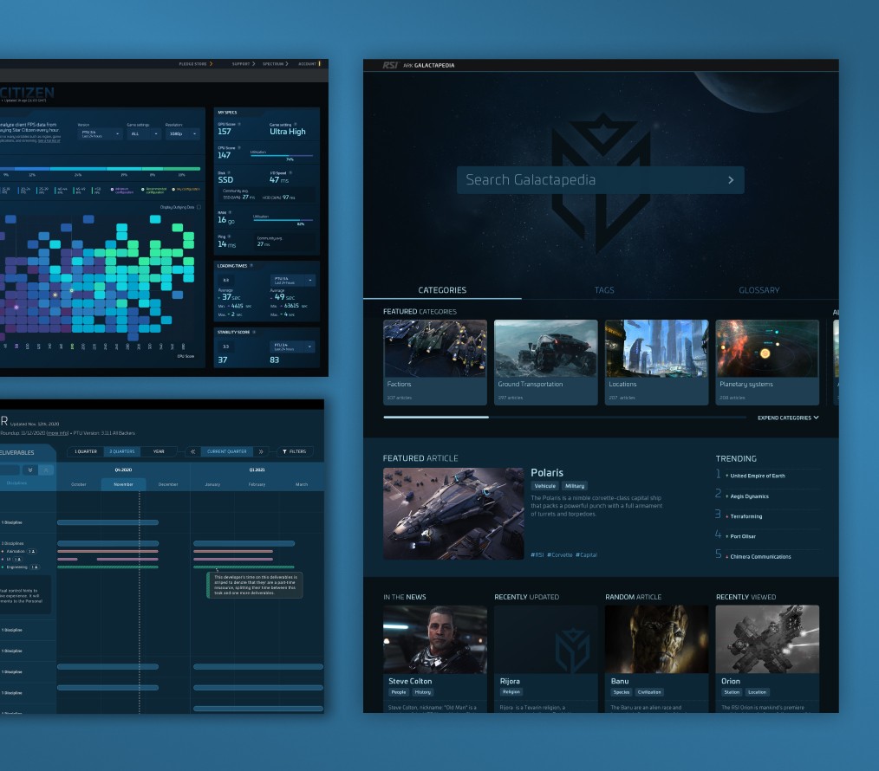Switch to the Tags tab
879x771 pixels.
coord(604,290)
